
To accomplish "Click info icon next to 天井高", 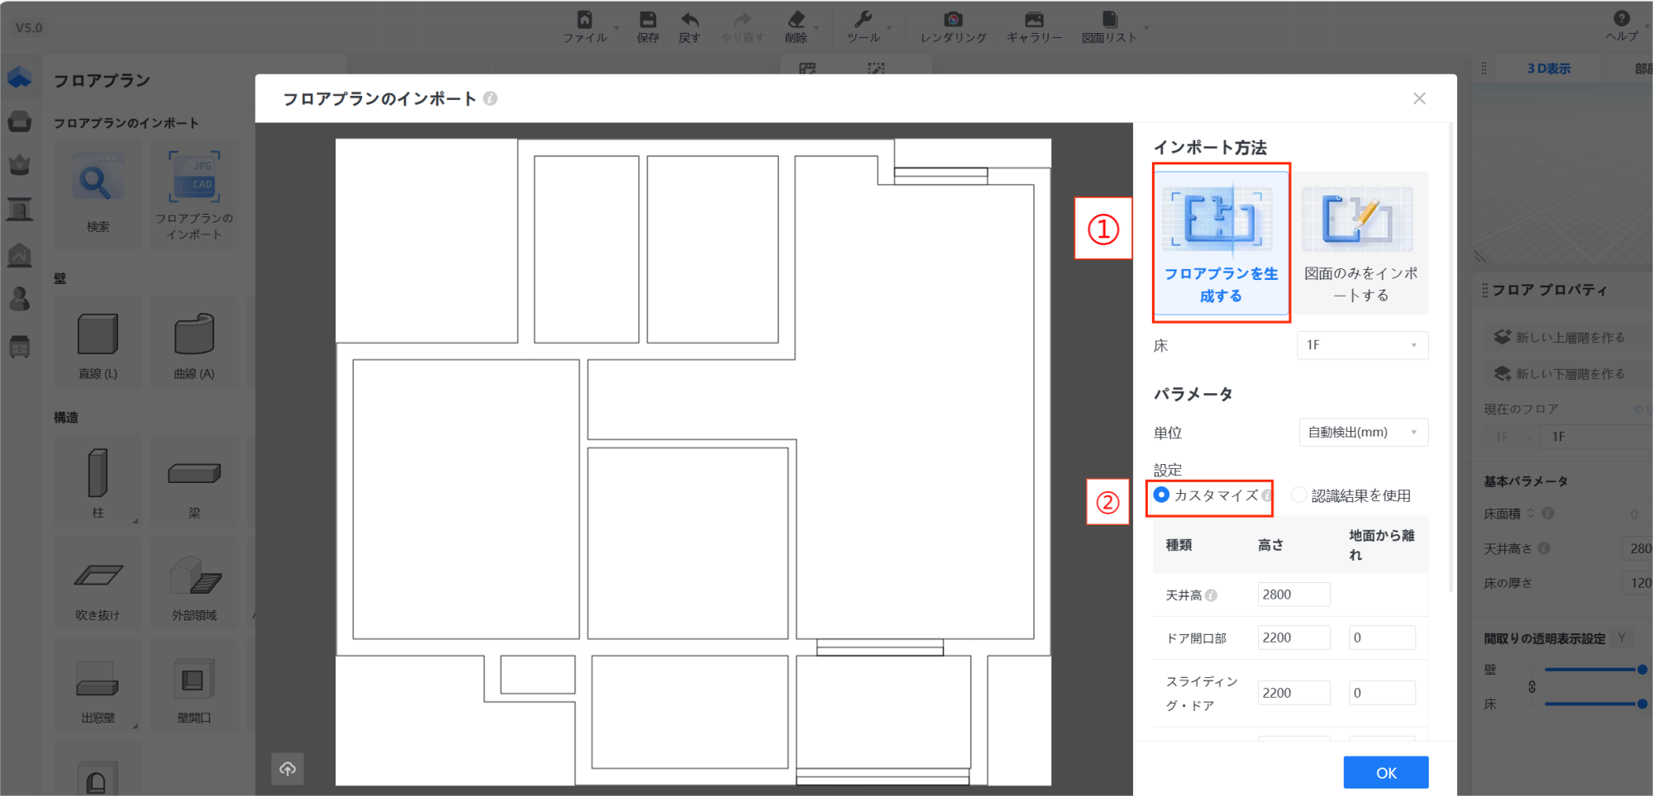I will [1212, 595].
